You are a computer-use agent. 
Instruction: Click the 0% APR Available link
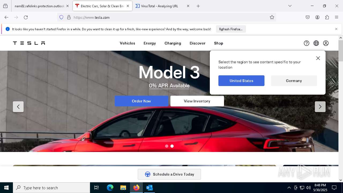point(169,86)
